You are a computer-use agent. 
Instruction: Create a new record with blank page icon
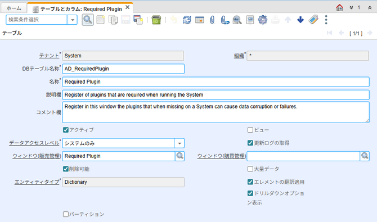101,20
